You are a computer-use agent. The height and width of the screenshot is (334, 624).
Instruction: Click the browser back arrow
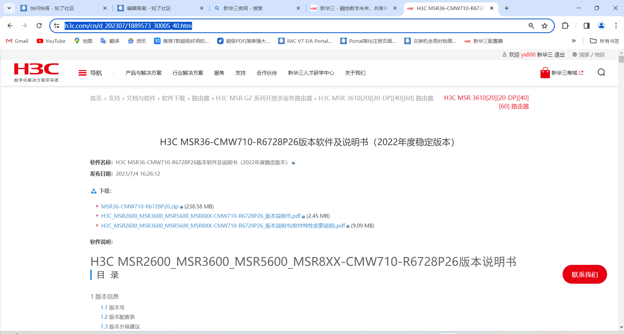click(x=10, y=26)
